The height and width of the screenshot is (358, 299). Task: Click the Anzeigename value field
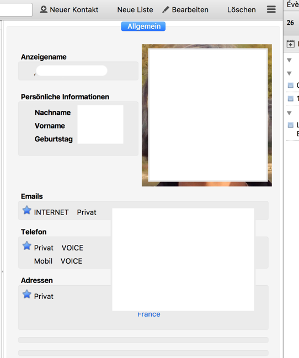click(x=78, y=71)
